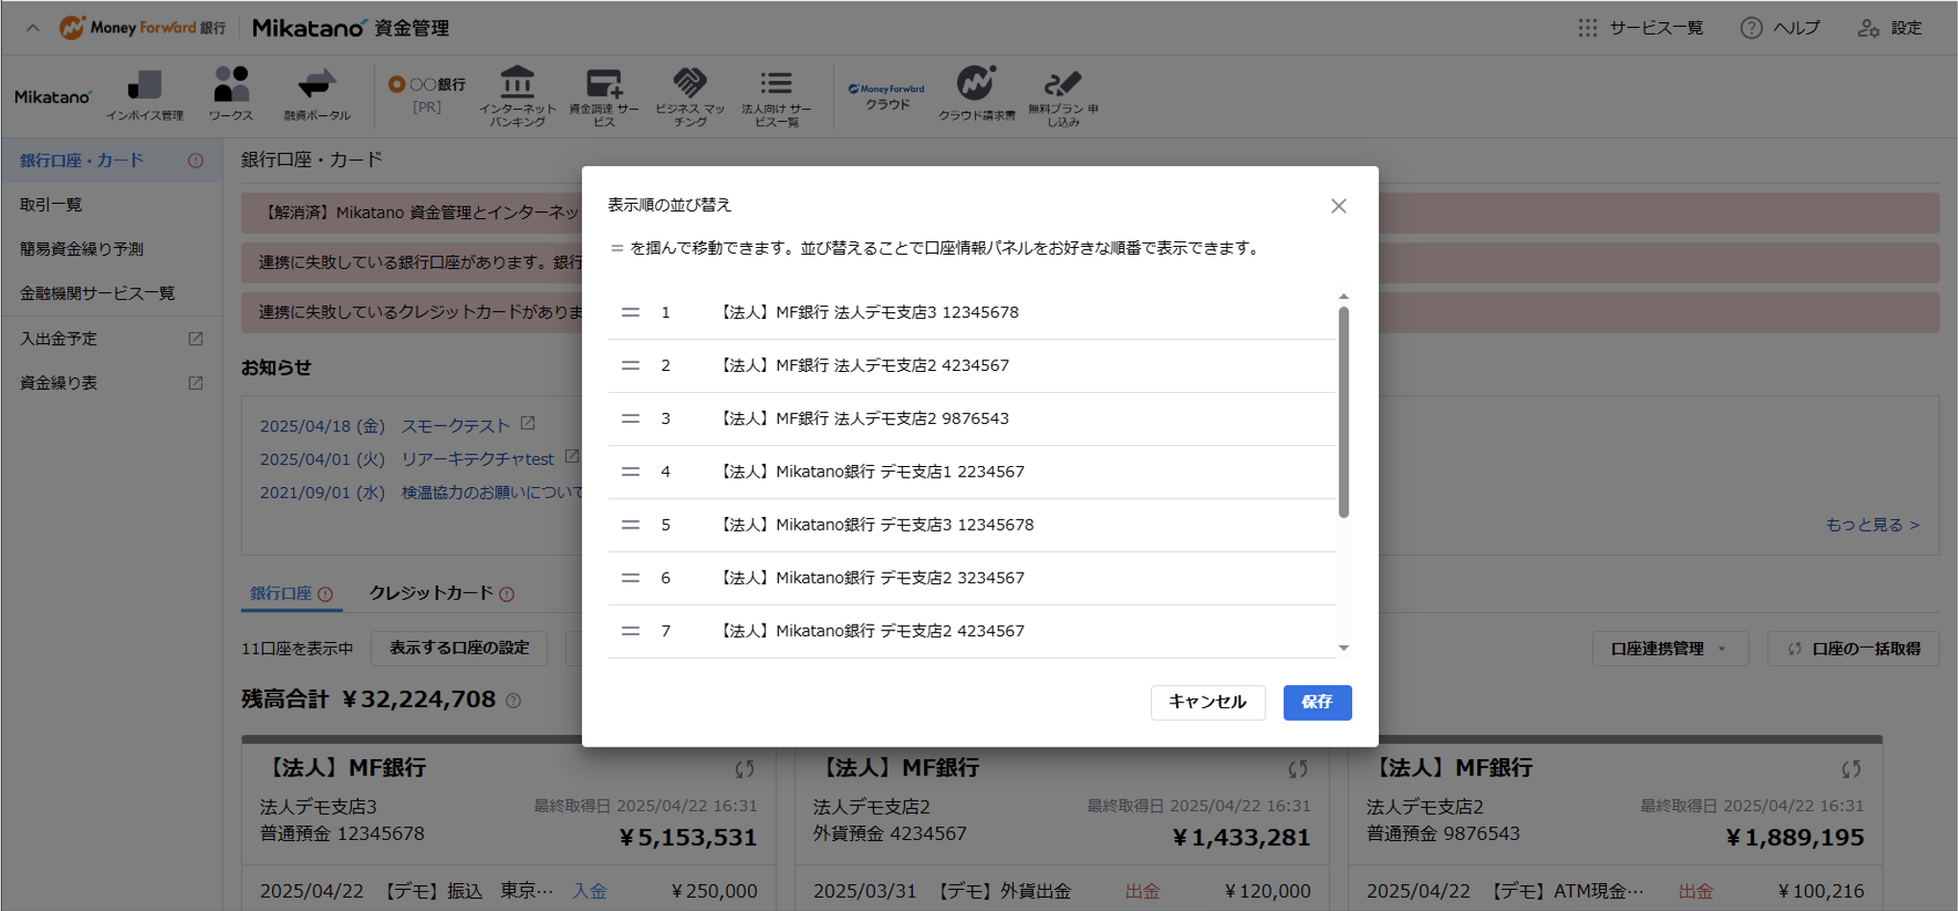Click Money Forward 銀行 header logo
Screen dimensions: 1958x911
coord(142,28)
